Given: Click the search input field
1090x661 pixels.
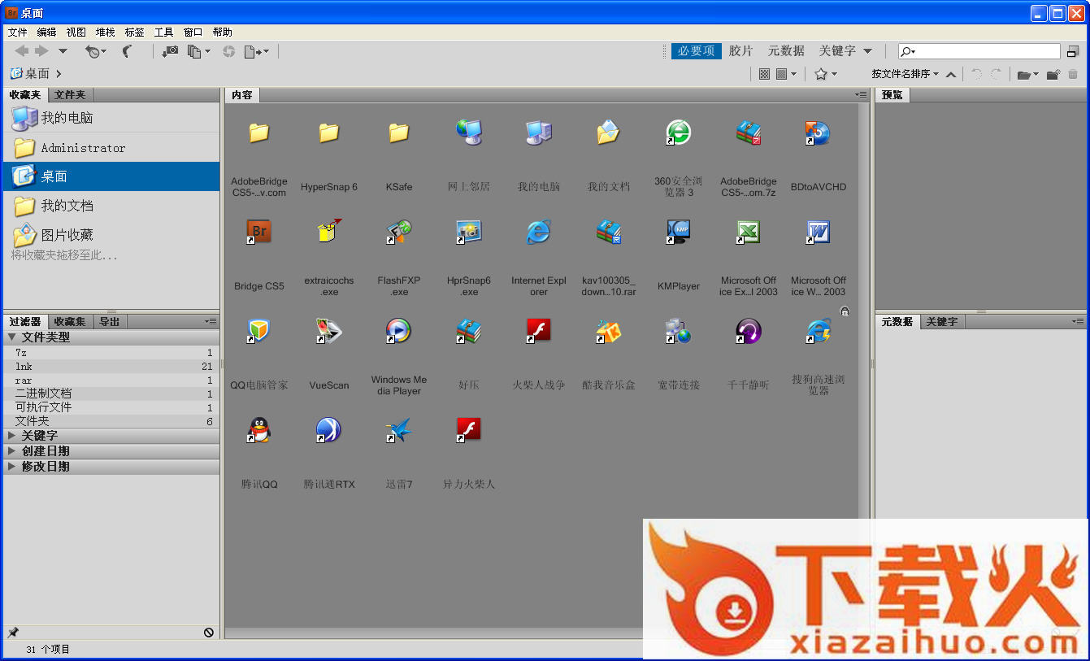Looking at the screenshot, I should pos(979,51).
